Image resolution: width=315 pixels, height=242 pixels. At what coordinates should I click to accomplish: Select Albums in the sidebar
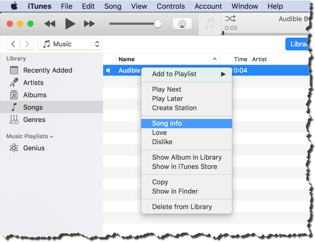pos(52,95)
